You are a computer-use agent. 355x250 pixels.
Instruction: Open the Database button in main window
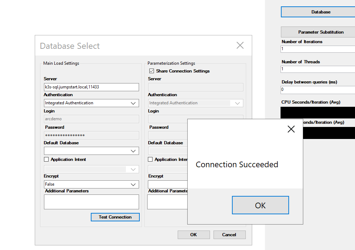(x=321, y=12)
